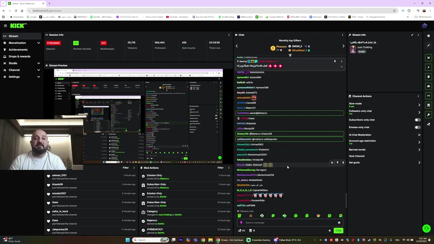Open Followers-only chat options arrow
This screenshot has width=434, height=244.
click(419, 113)
